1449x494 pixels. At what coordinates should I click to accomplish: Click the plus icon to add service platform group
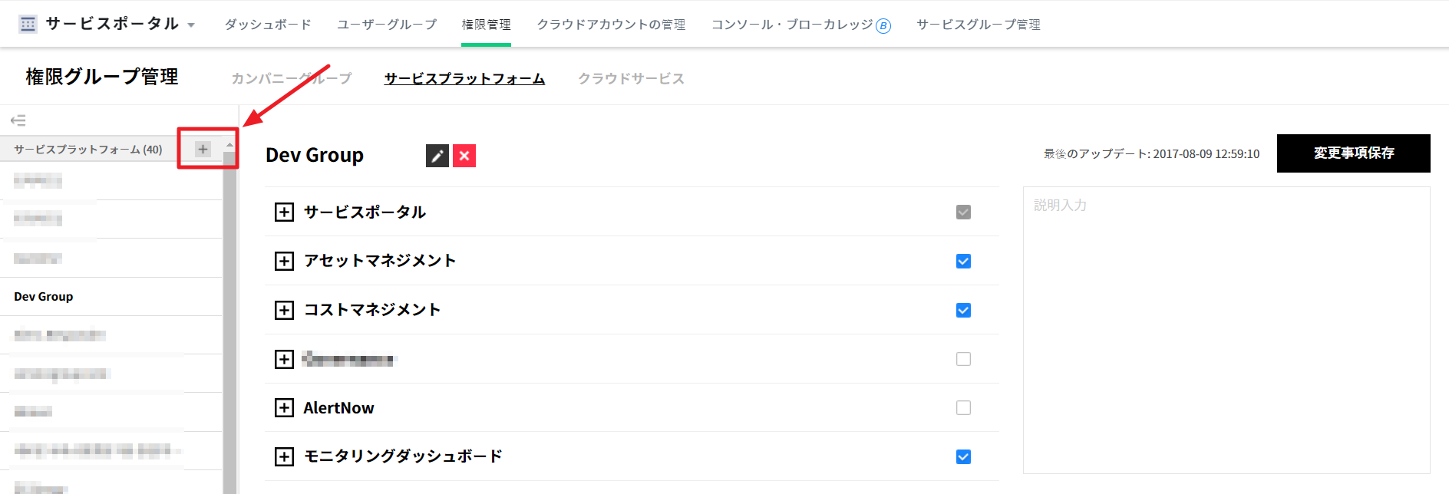point(203,149)
